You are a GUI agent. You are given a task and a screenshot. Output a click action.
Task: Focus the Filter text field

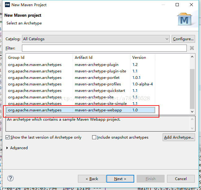[x=104, y=48]
